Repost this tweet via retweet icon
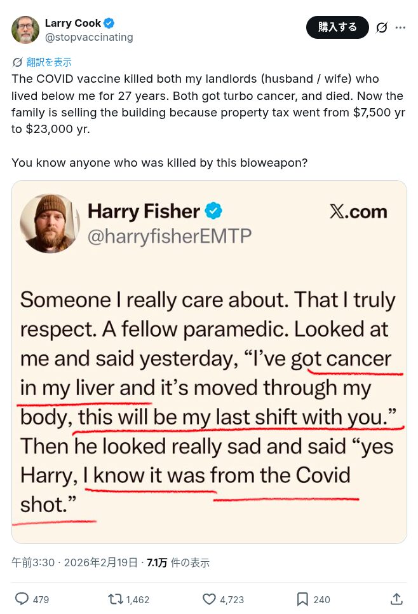 [x=116, y=599]
